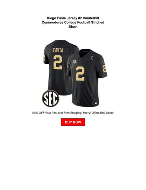Viewport: 146px width, 190px height.
Task: Click the small jock tag at jersey hem
Action: click(95, 103)
